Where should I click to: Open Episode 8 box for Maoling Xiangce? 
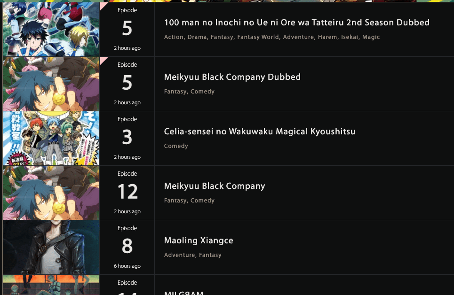(x=127, y=247)
